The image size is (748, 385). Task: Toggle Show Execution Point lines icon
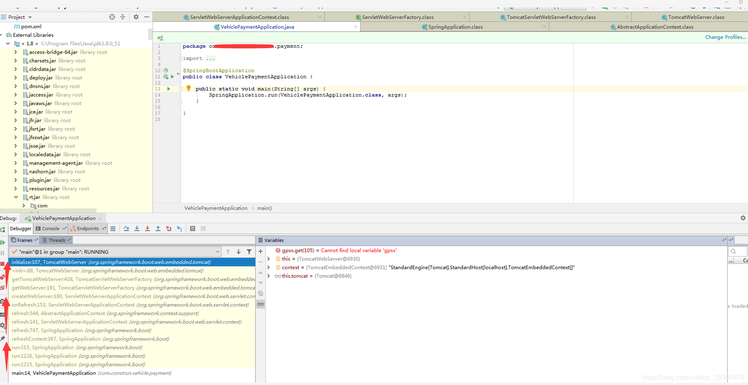(x=113, y=229)
